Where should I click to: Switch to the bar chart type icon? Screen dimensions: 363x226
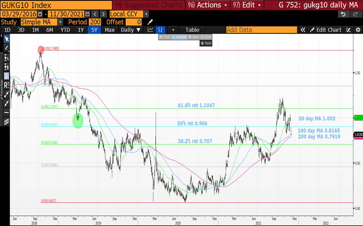[x=160, y=30]
